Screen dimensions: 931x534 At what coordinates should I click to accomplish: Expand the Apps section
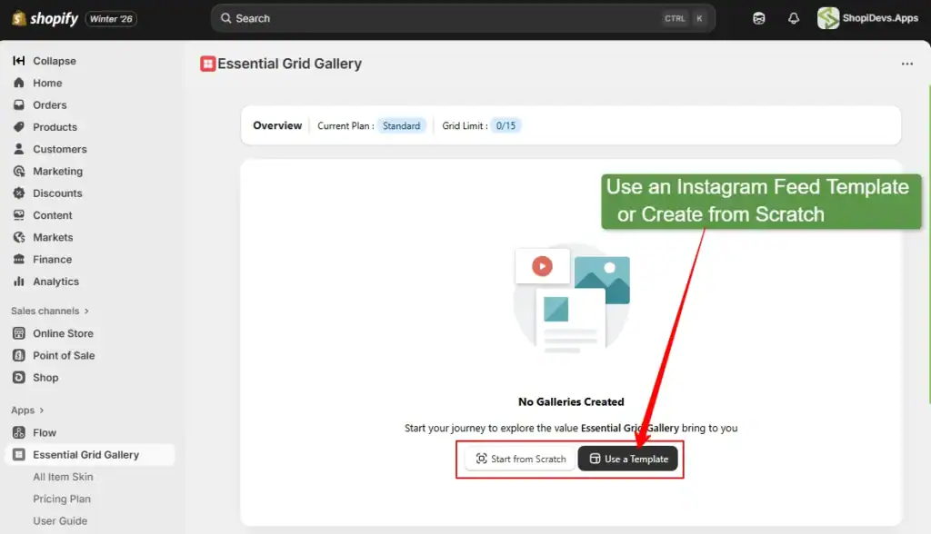[27, 410]
